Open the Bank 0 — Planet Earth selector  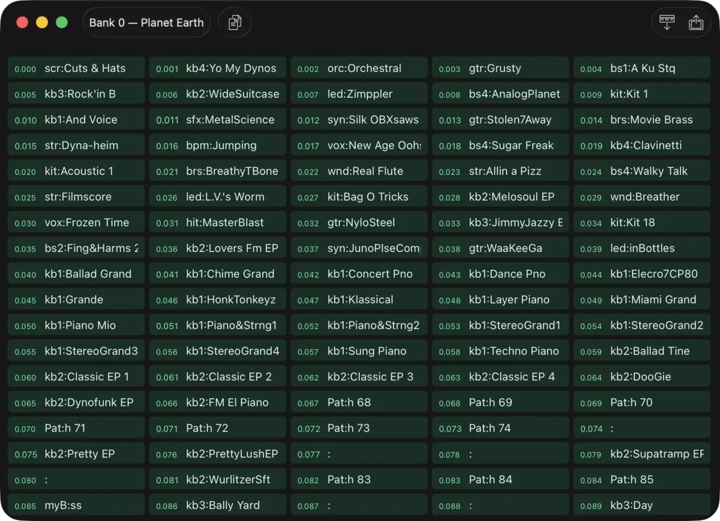[x=146, y=23]
